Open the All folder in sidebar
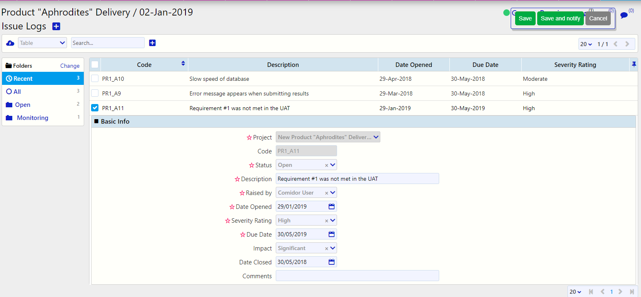This screenshot has width=641, height=297. [17, 92]
